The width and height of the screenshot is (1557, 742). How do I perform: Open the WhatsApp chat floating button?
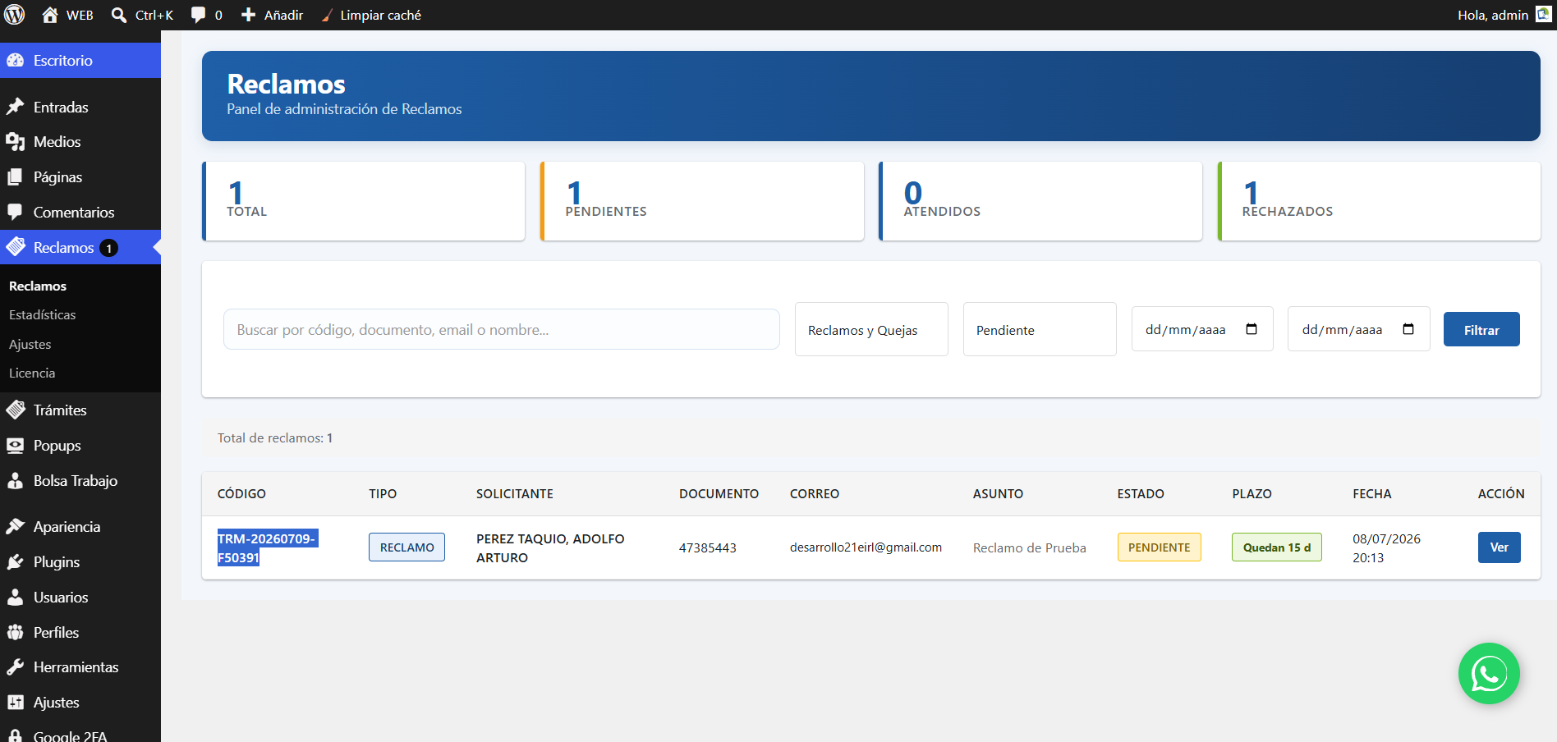1489,674
